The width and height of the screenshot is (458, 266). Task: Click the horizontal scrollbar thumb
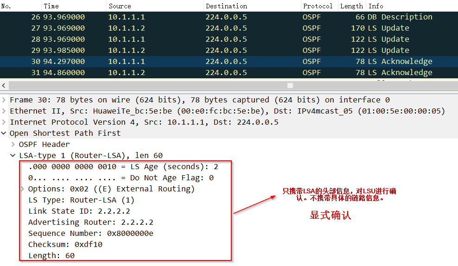coord(290,86)
